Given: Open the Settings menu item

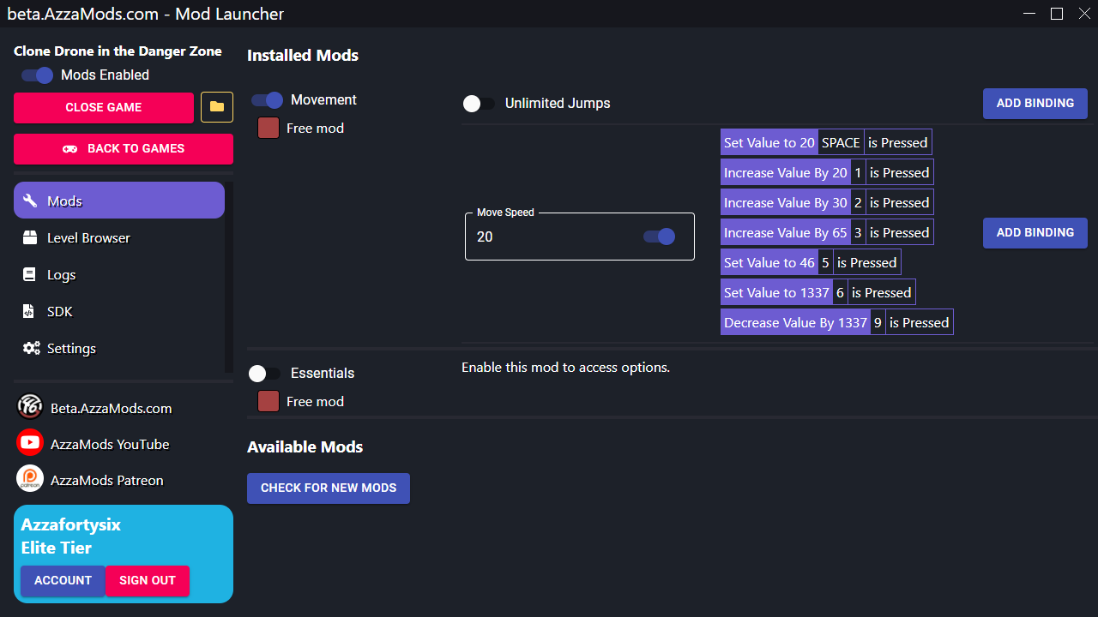Looking at the screenshot, I should [119, 348].
